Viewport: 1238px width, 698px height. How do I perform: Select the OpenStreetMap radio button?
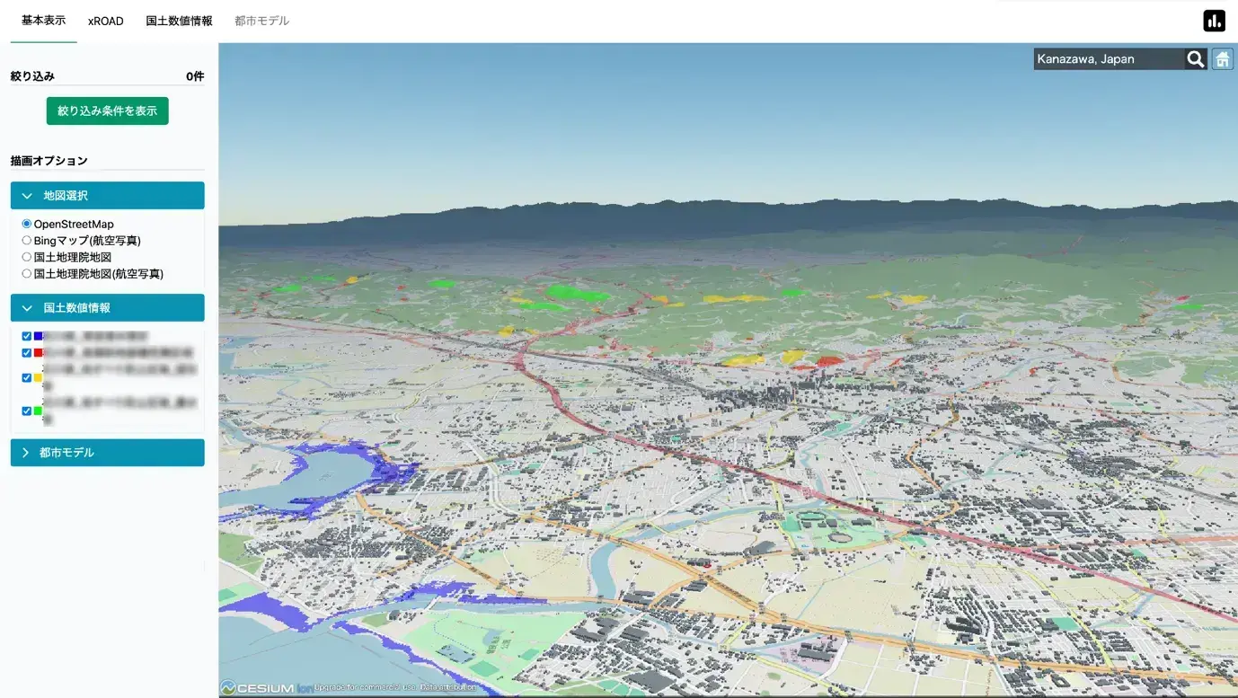click(x=27, y=224)
